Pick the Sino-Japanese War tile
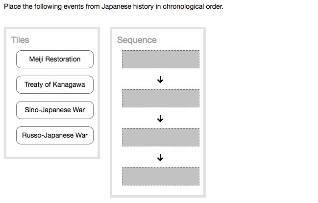Viewport: 318px width, 203px height. pyautogui.click(x=54, y=110)
